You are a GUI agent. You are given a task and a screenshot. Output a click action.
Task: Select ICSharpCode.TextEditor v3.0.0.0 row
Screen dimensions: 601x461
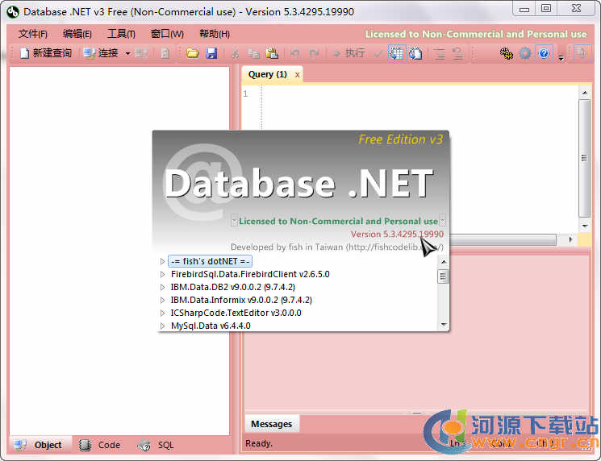point(236,314)
